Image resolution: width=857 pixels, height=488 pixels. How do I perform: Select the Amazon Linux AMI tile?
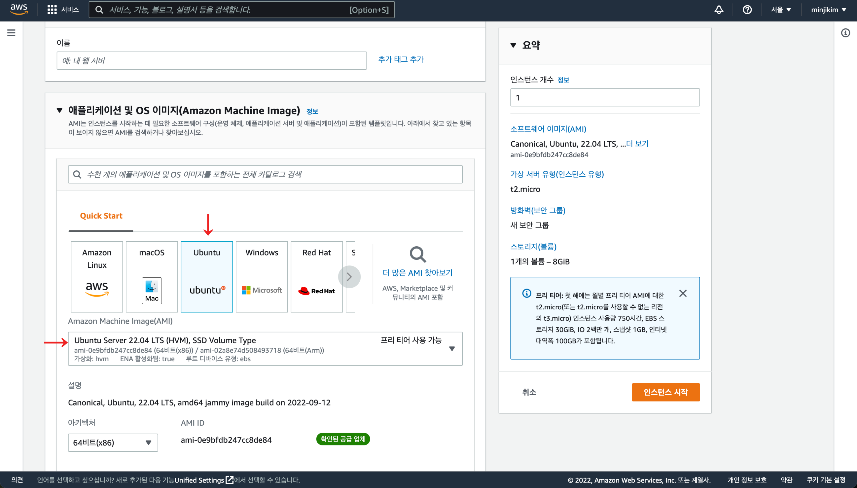tap(97, 277)
